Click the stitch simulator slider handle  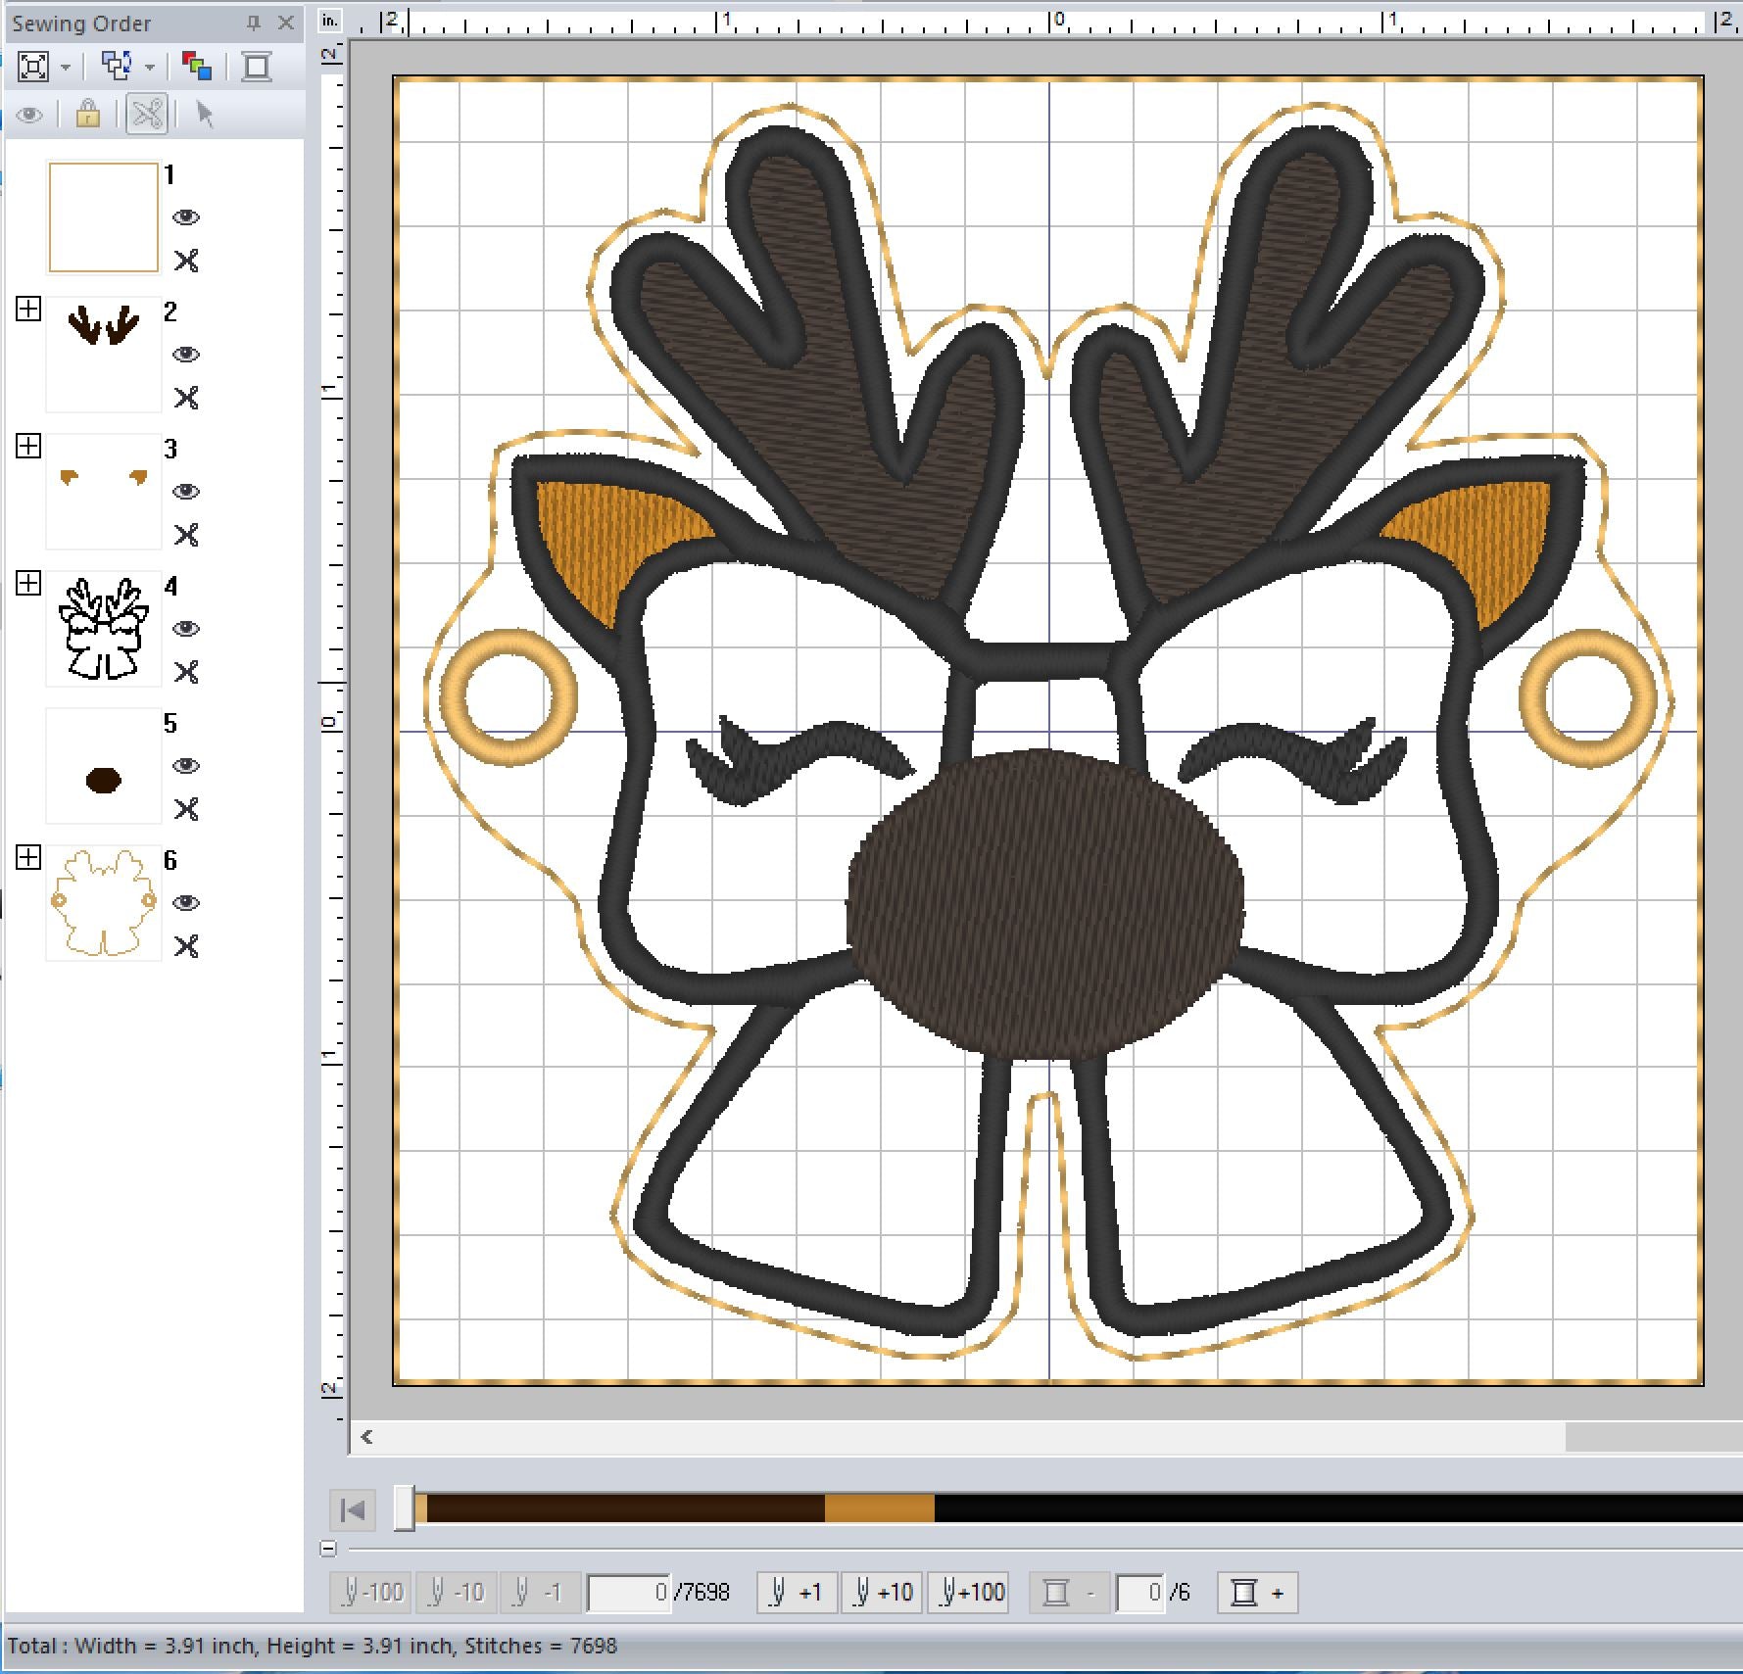point(404,1508)
